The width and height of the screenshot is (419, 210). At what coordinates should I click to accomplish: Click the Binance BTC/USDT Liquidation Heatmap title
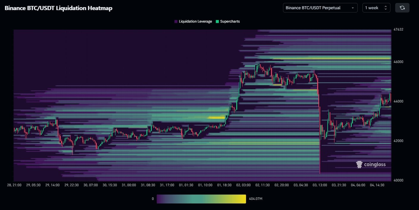coord(58,8)
